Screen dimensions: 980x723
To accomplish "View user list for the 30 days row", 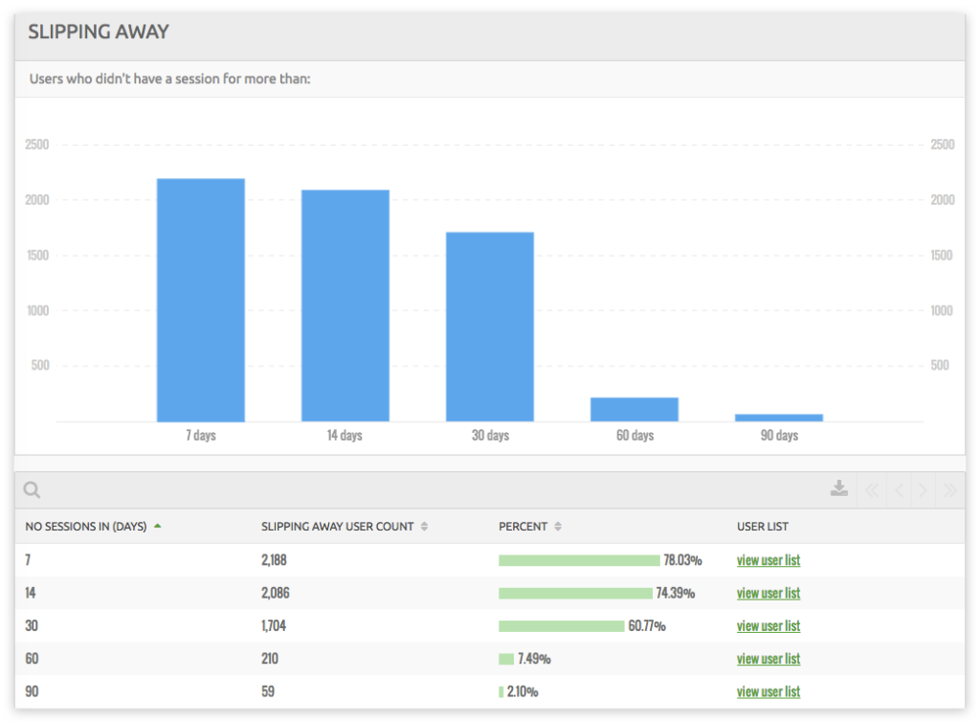I will (768, 625).
